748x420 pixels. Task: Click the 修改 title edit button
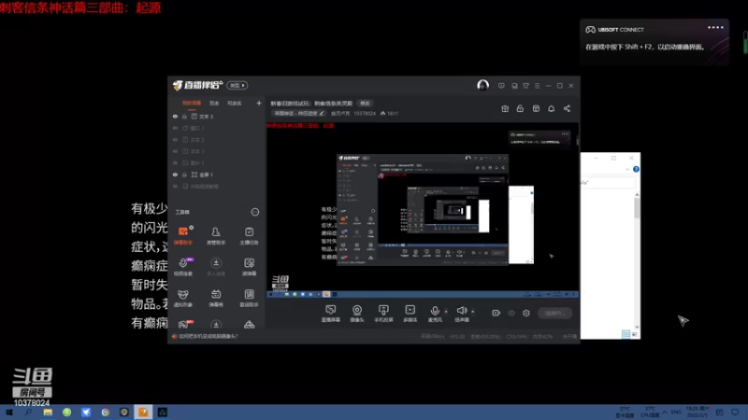point(365,104)
